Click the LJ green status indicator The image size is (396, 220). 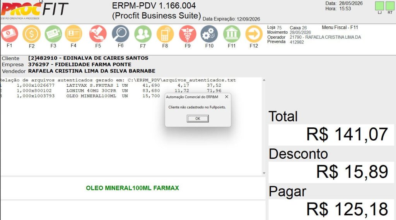pos(379,6)
